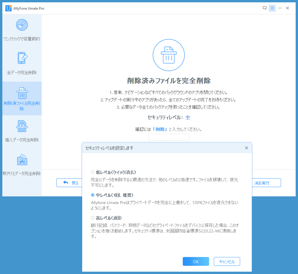Click the 中 security level link
298x274 pixels.
[x=188, y=117]
